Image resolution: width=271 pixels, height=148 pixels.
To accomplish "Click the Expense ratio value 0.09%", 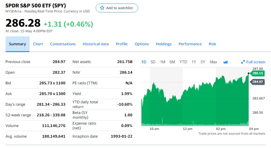I will click(127, 126).
